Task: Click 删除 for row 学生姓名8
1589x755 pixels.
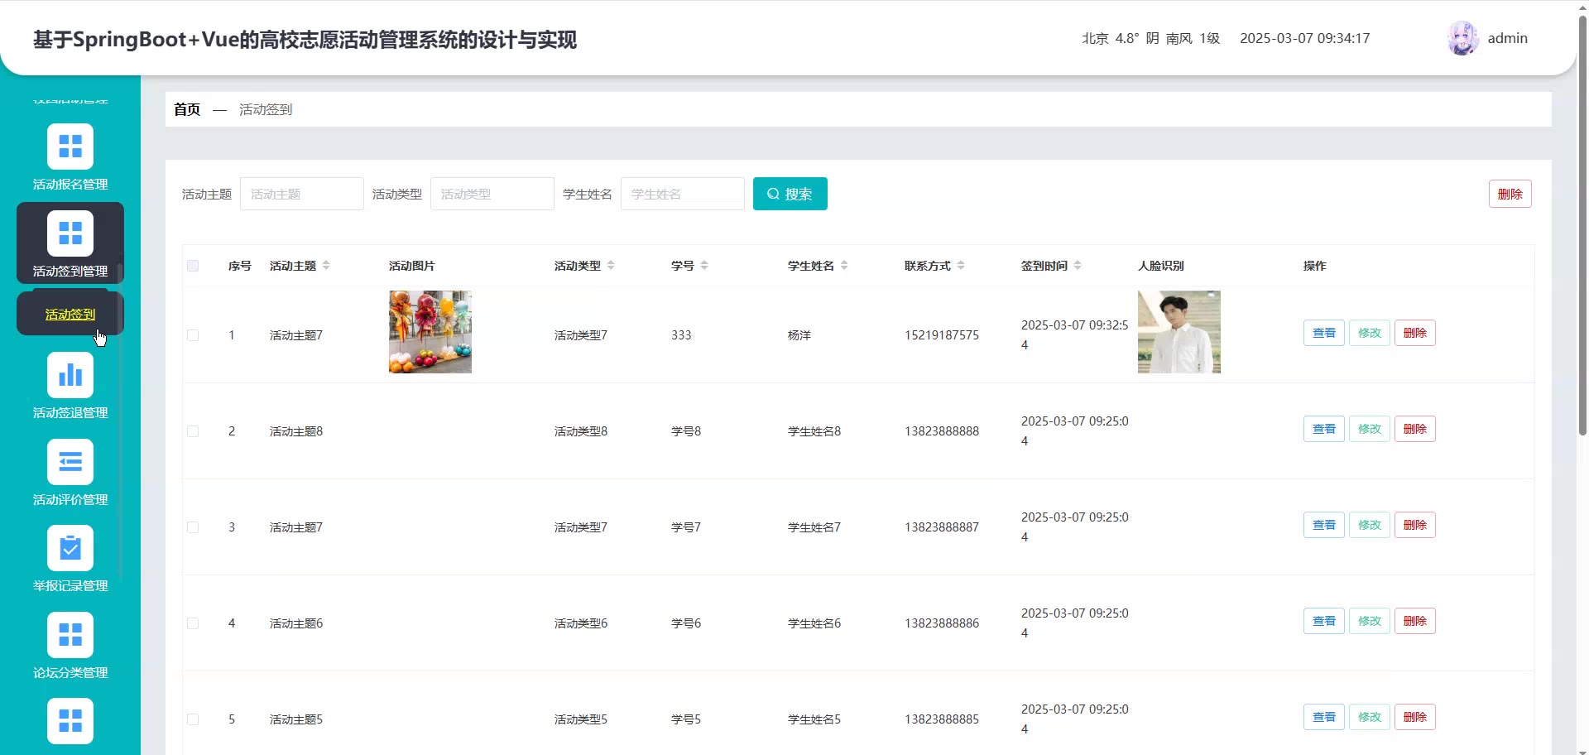Action: click(x=1414, y=429)
